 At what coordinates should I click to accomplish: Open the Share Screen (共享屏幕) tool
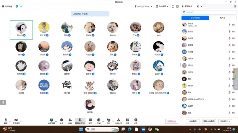click(x=52, y=121)
